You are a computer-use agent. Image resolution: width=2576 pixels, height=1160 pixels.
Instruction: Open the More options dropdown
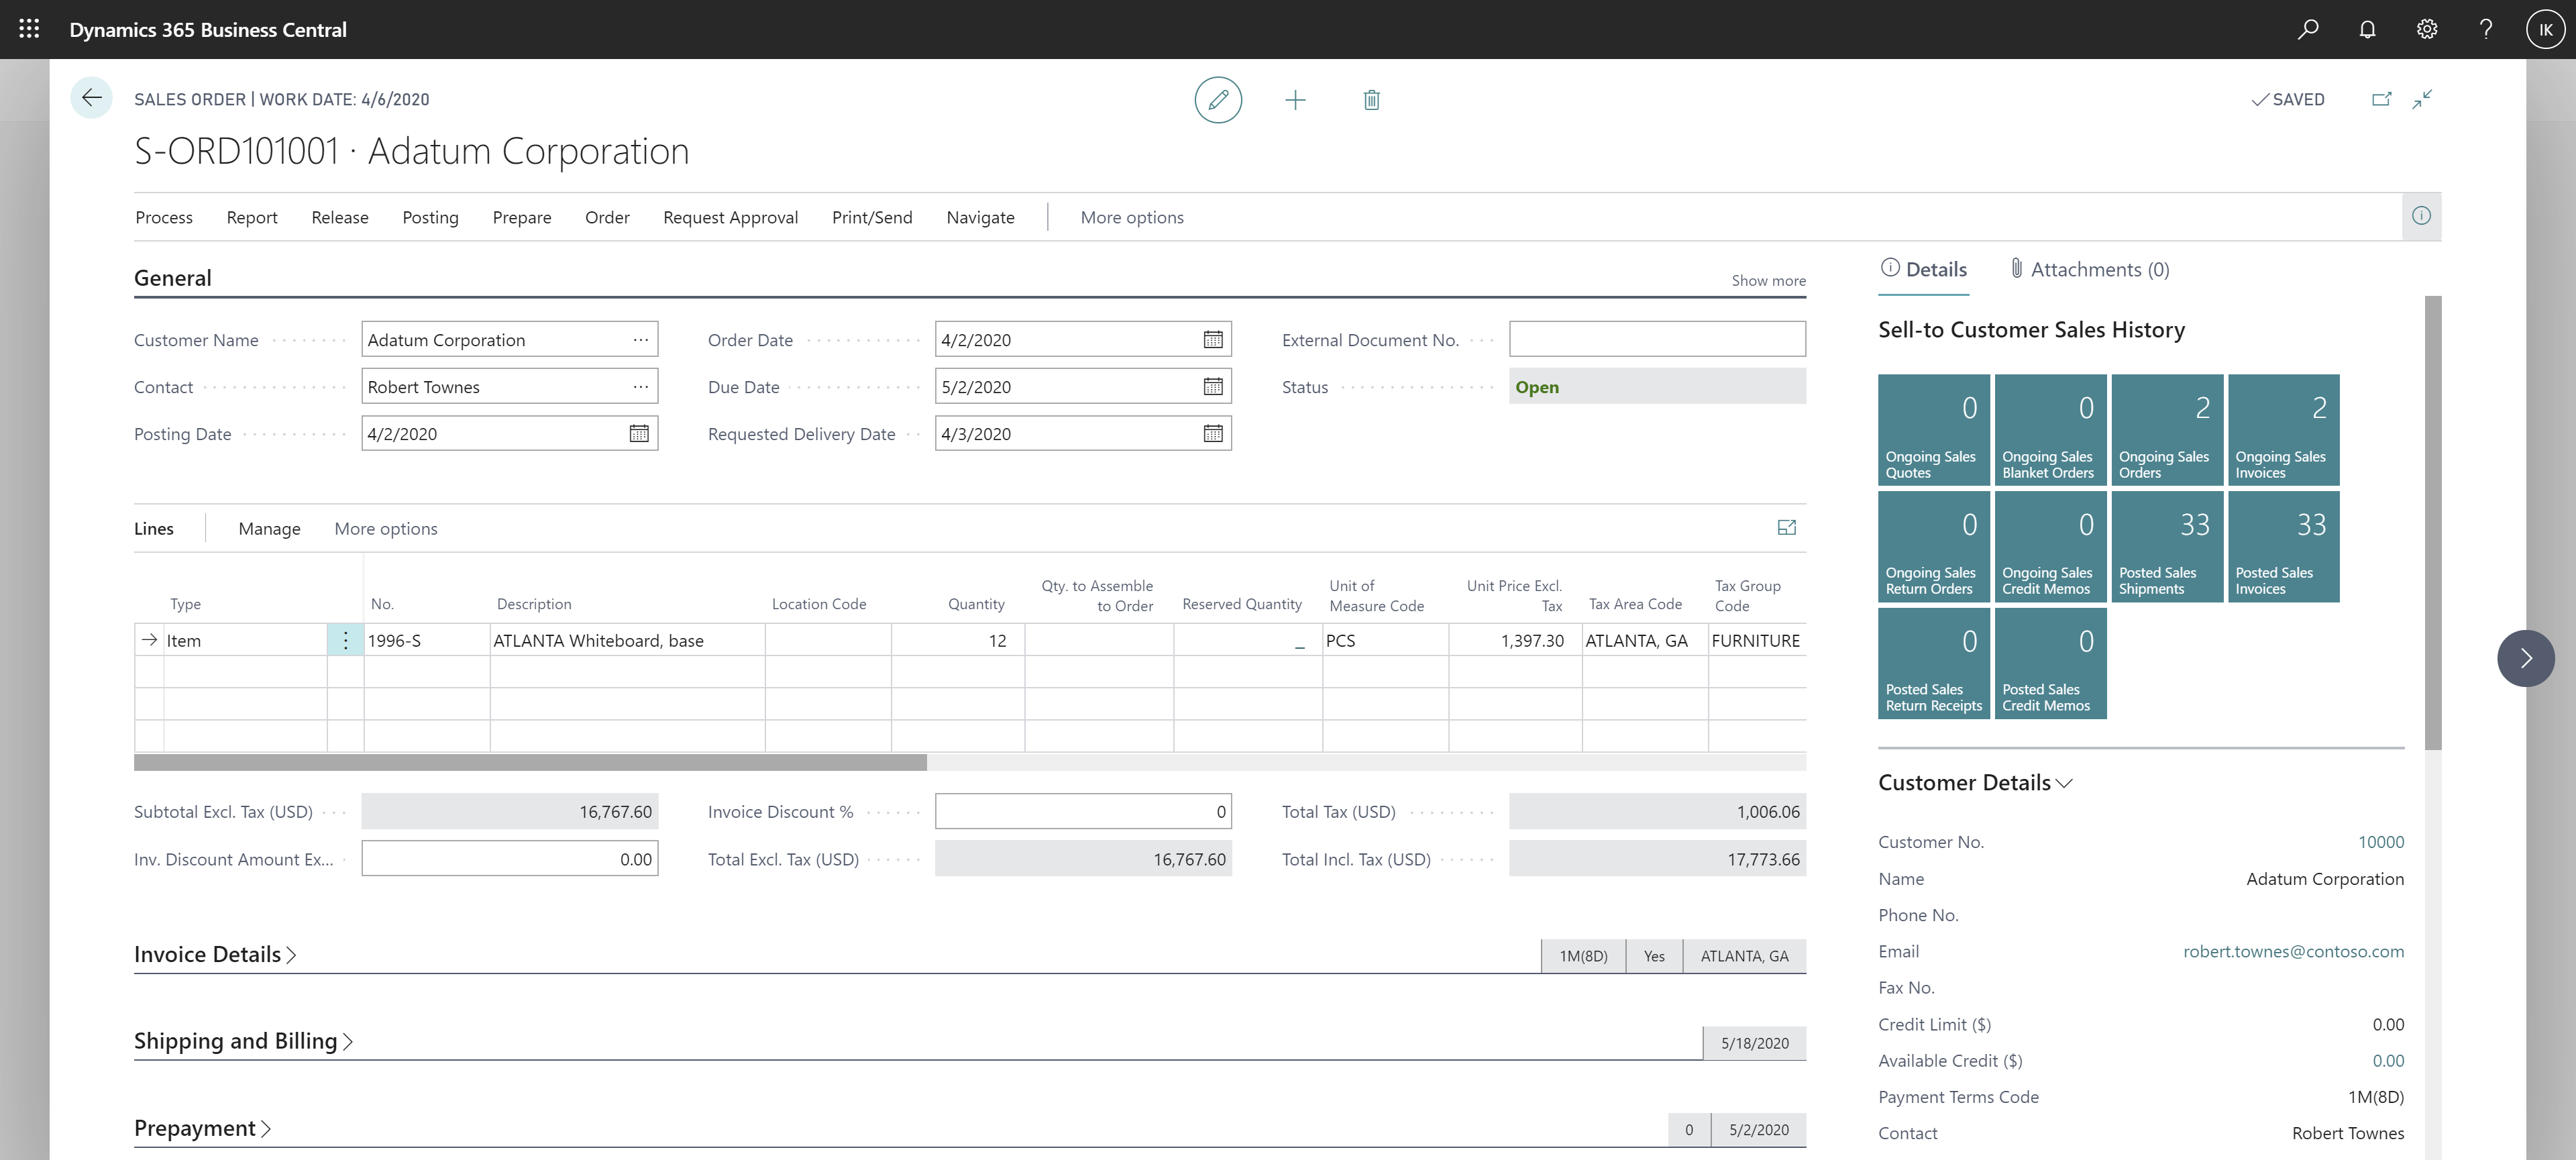(1132, 217)
